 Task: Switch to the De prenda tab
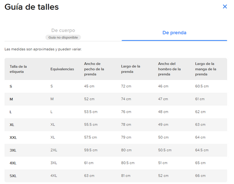tap(175, 33)
